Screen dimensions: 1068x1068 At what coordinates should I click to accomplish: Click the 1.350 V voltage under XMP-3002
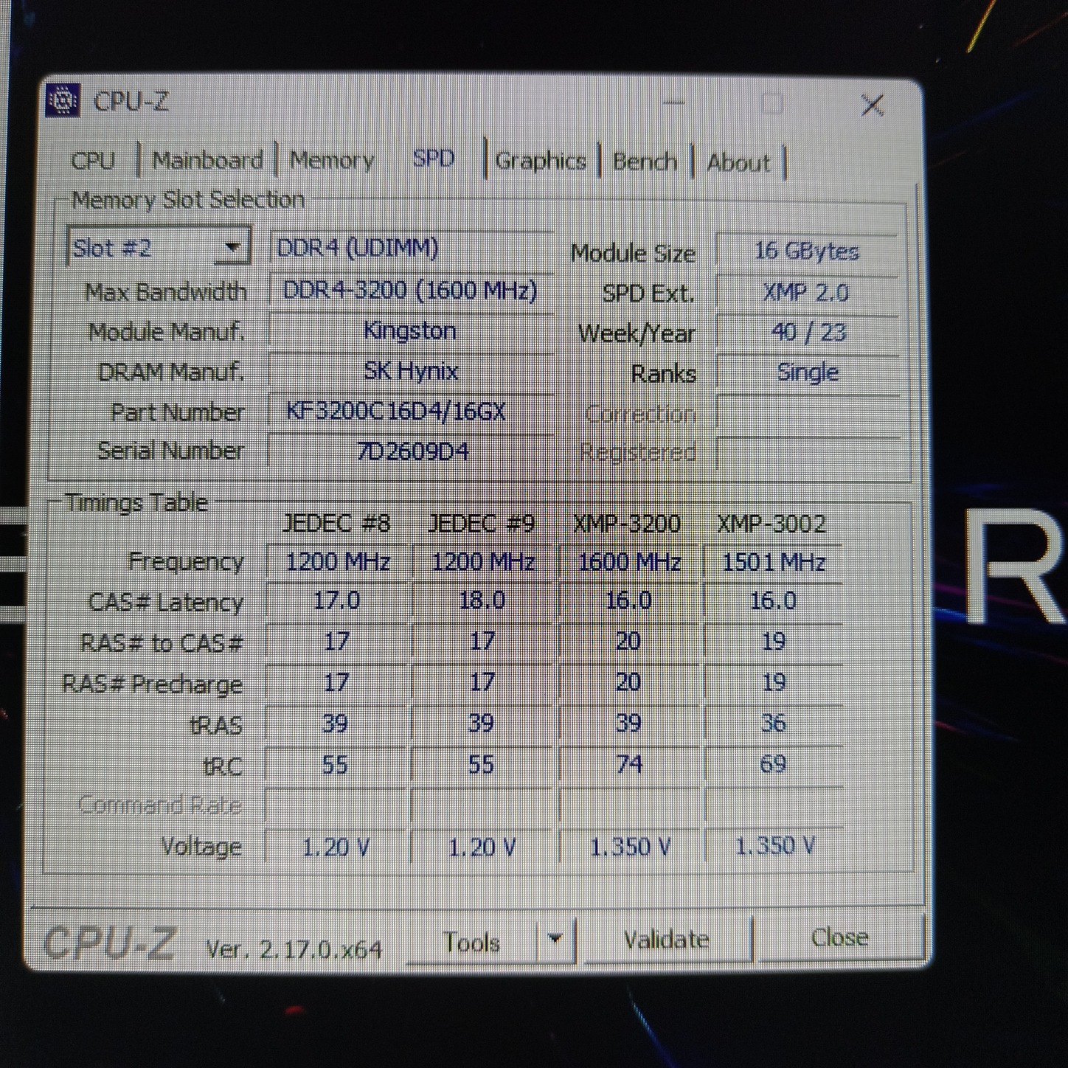(774, 846)
